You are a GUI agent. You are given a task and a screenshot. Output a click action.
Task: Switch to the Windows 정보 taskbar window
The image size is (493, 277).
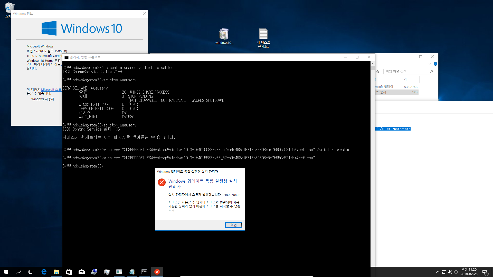pos(119,272)
